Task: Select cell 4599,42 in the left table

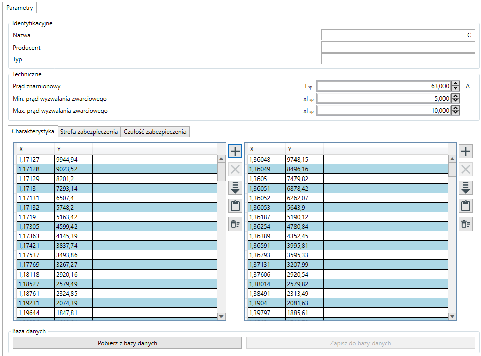Action: (x=73, y=227)
